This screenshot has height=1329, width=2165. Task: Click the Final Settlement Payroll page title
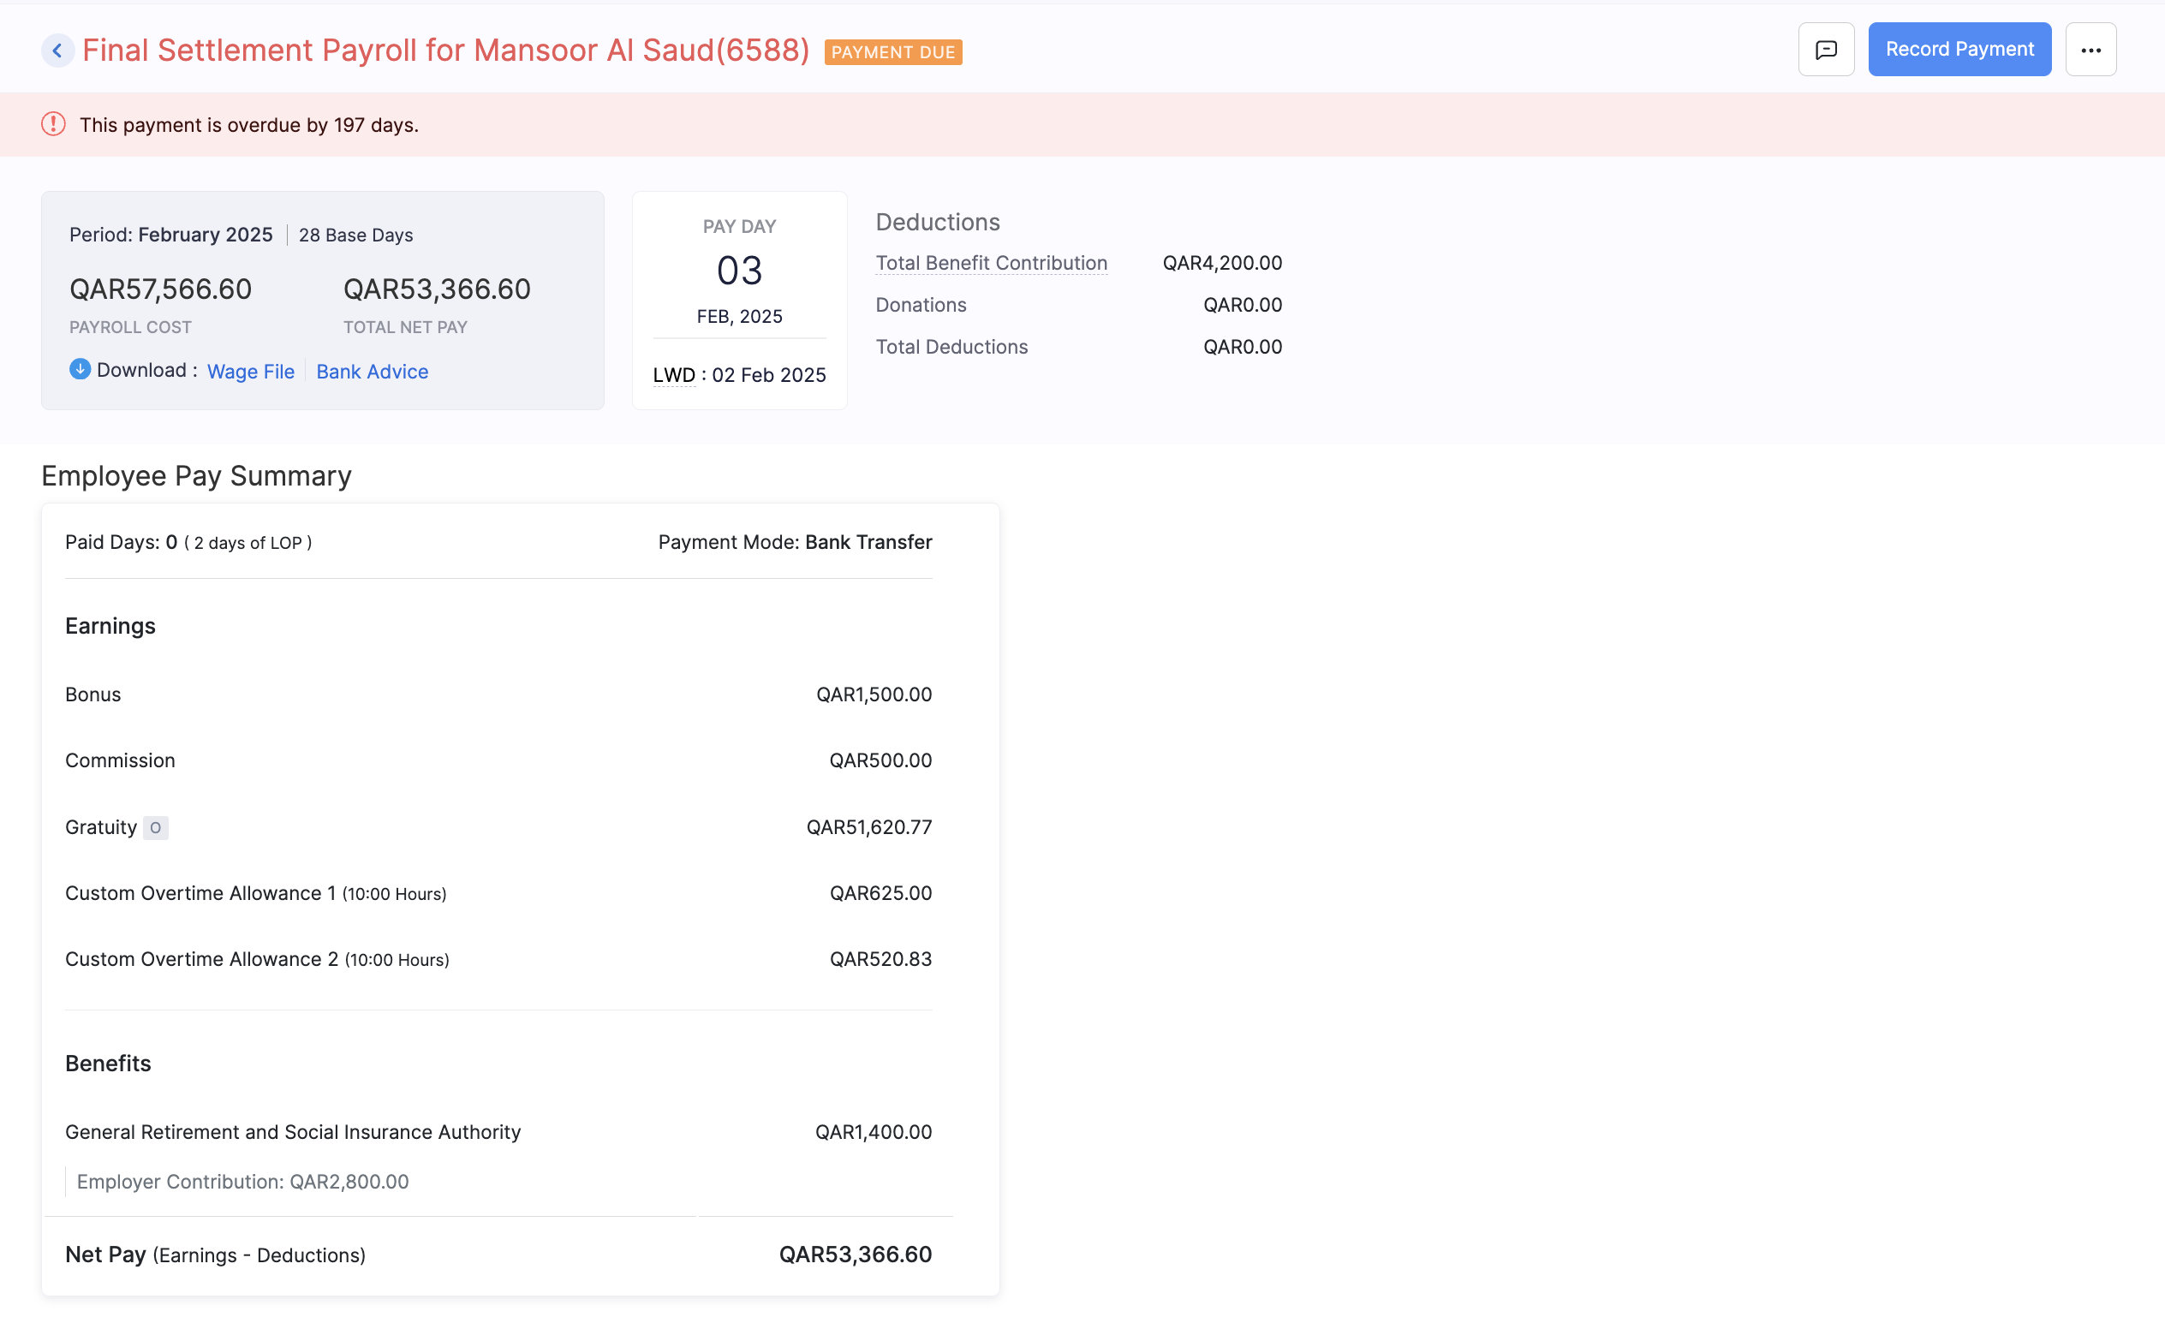click(445, 51)
